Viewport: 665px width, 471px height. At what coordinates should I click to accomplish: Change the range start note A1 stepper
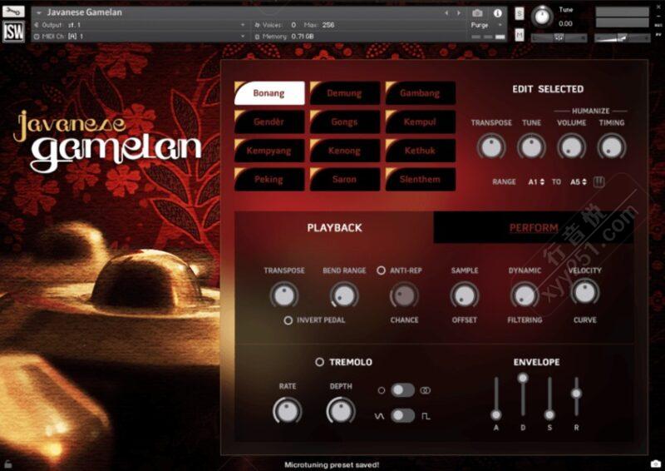542,181
